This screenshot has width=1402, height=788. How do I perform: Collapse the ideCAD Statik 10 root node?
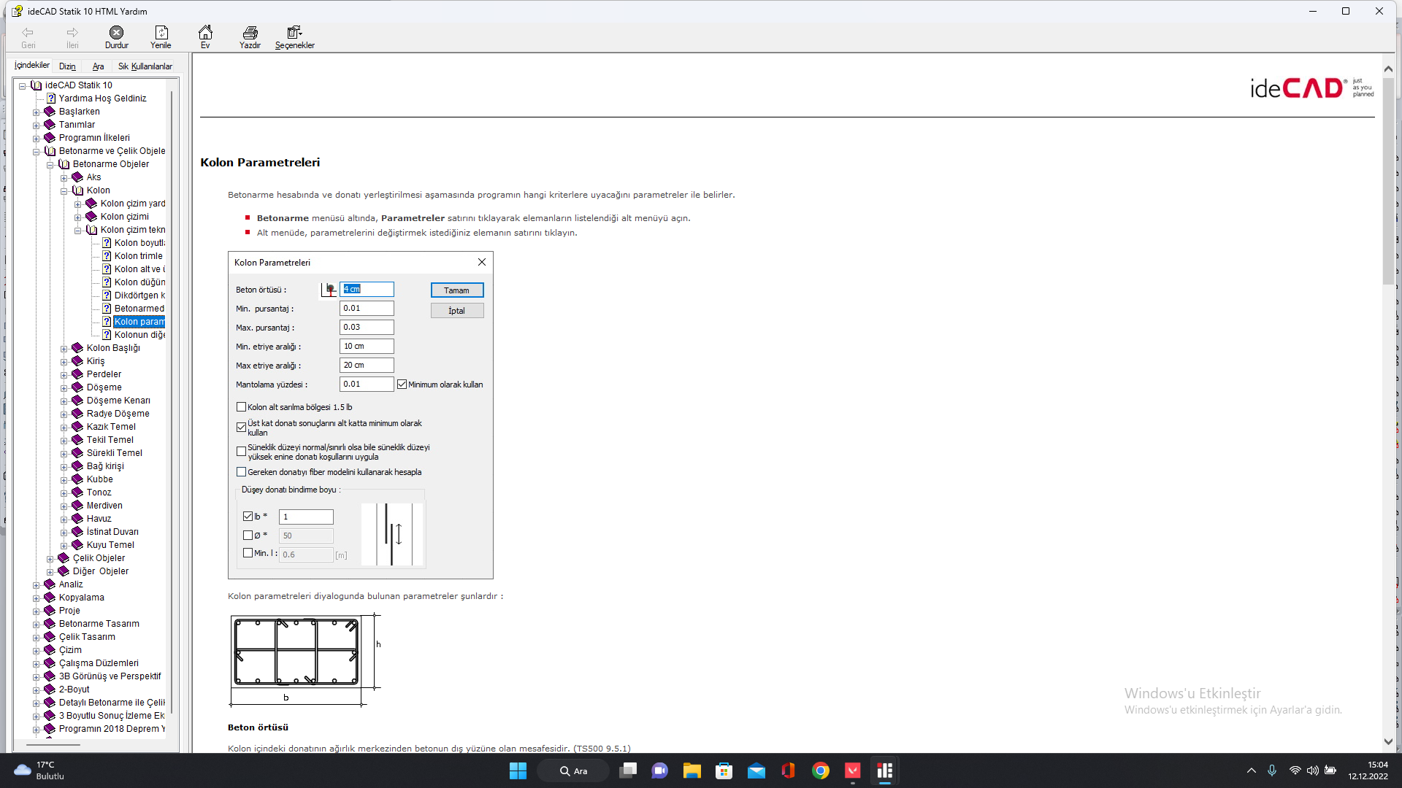[x=22, y=86]
